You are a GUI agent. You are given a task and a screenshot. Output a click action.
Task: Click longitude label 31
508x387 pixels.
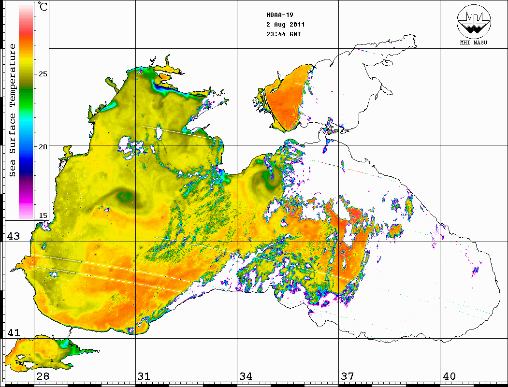144,376
